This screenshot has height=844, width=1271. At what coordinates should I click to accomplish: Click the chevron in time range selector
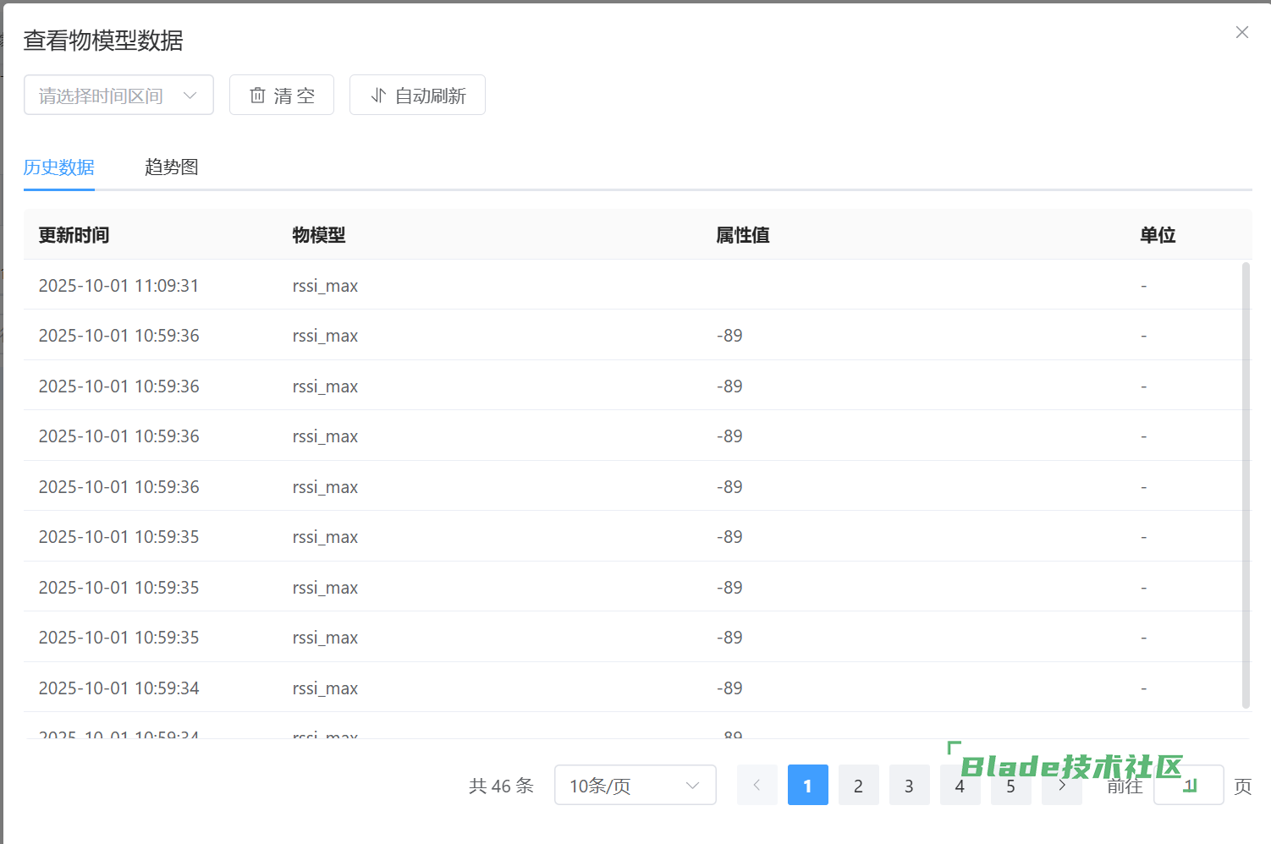click(190, 96)
